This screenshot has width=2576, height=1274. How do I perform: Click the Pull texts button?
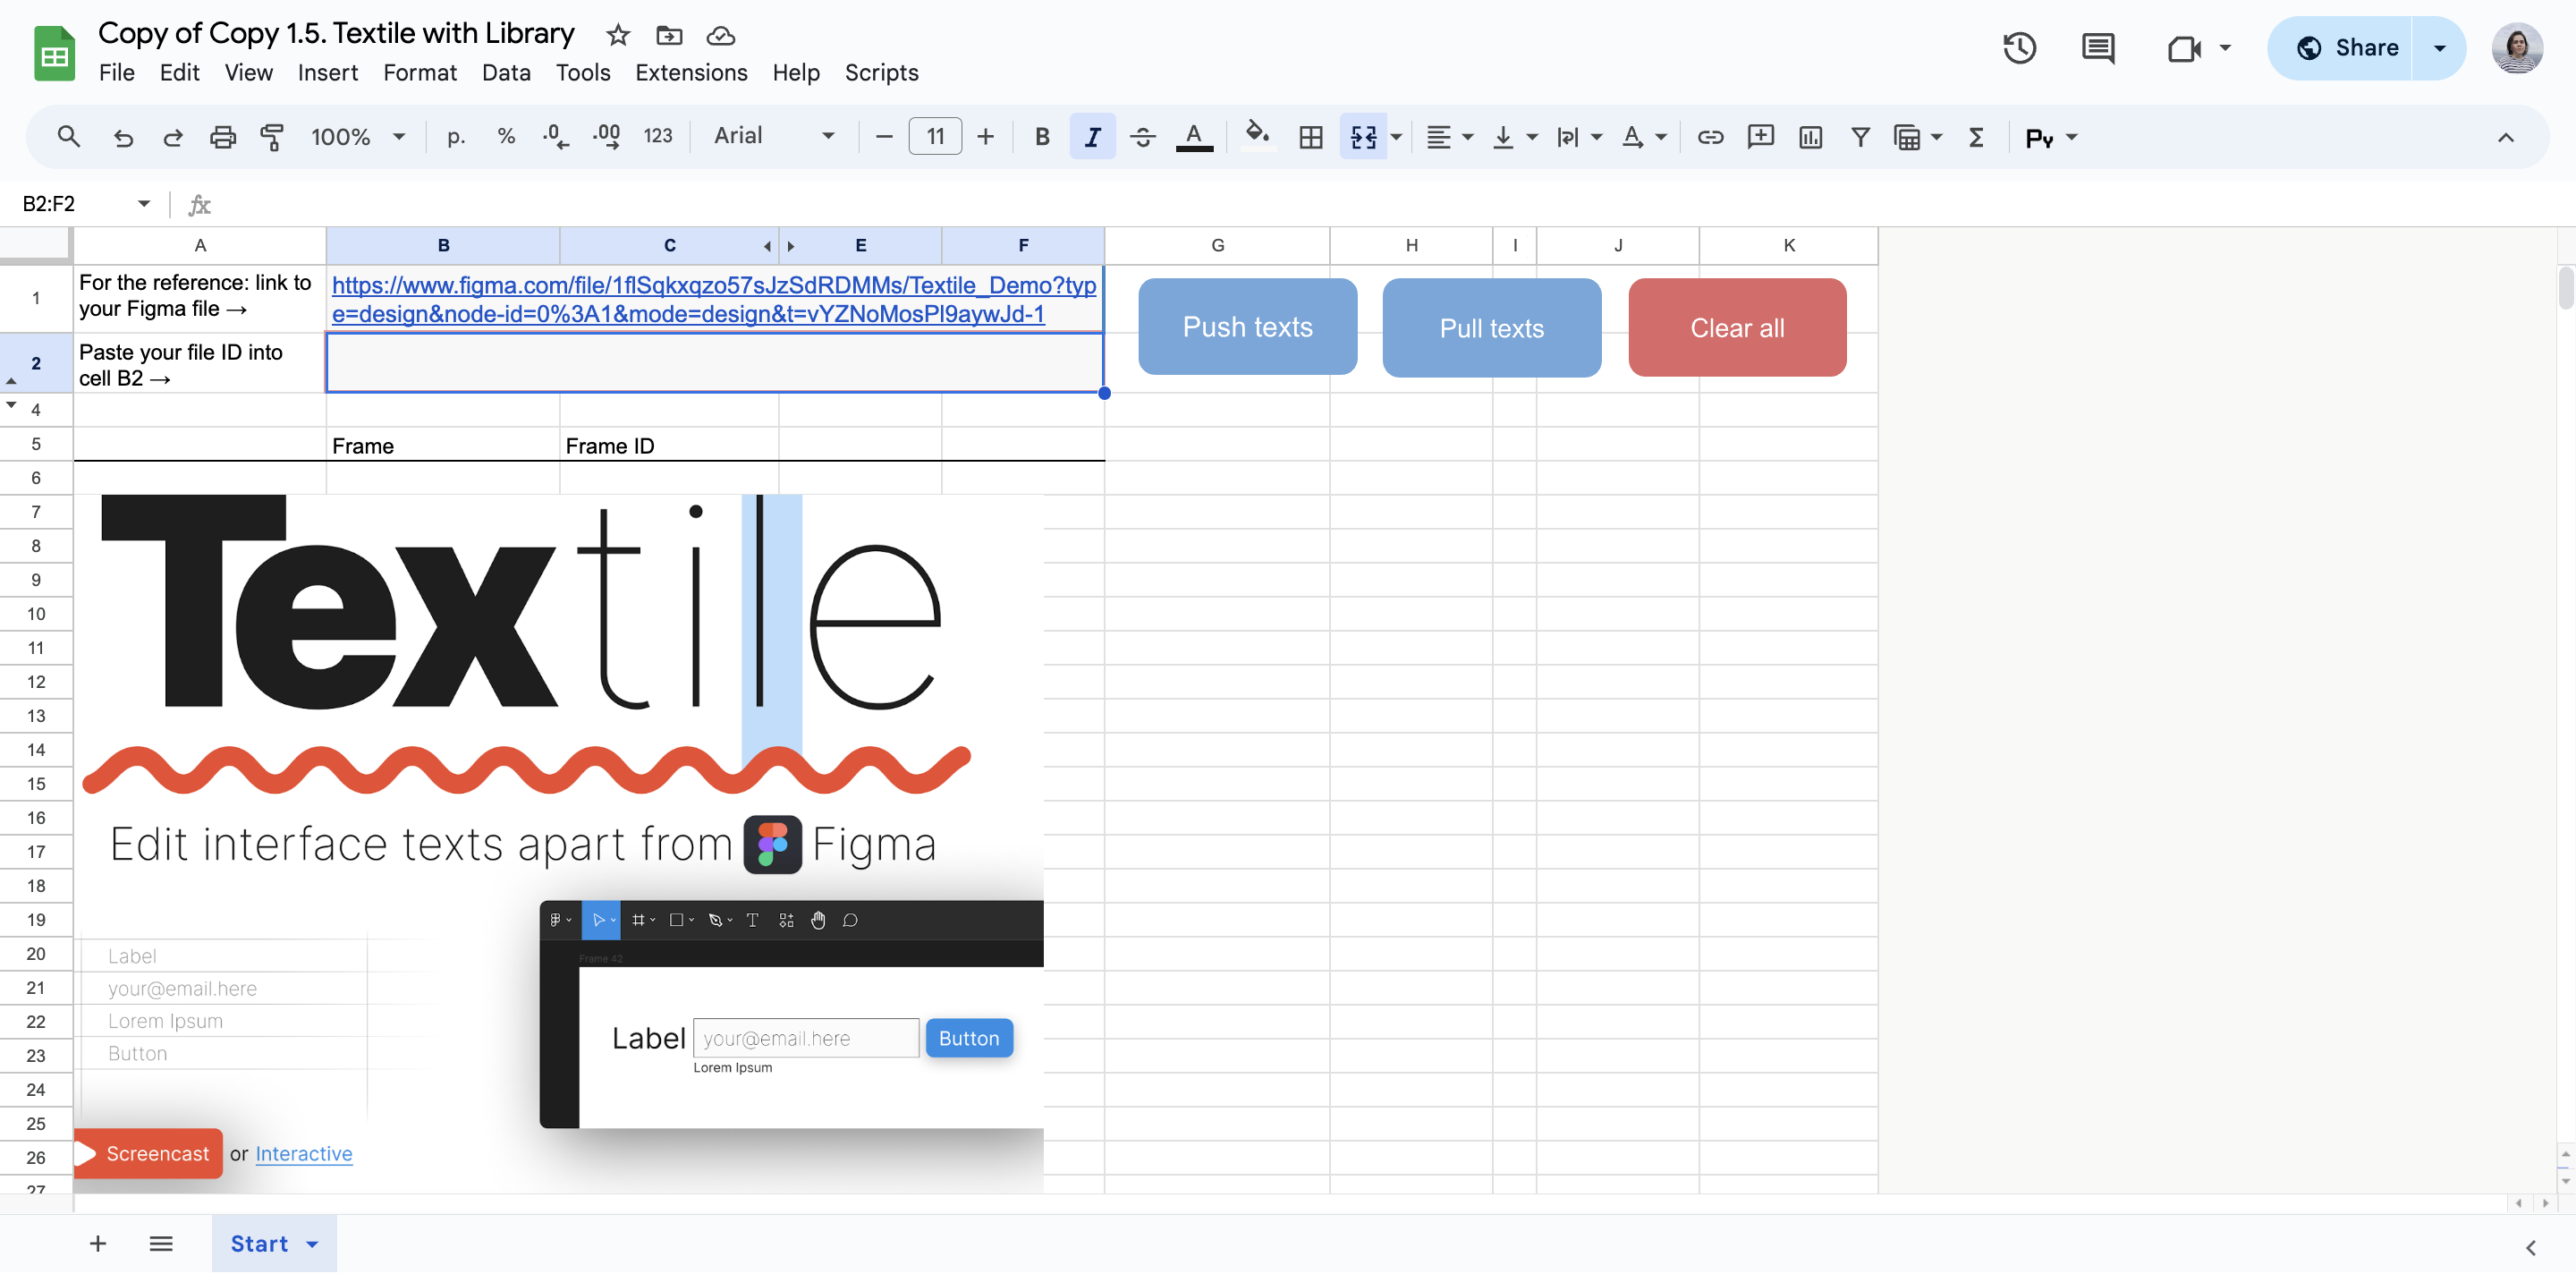point(1491,328)
